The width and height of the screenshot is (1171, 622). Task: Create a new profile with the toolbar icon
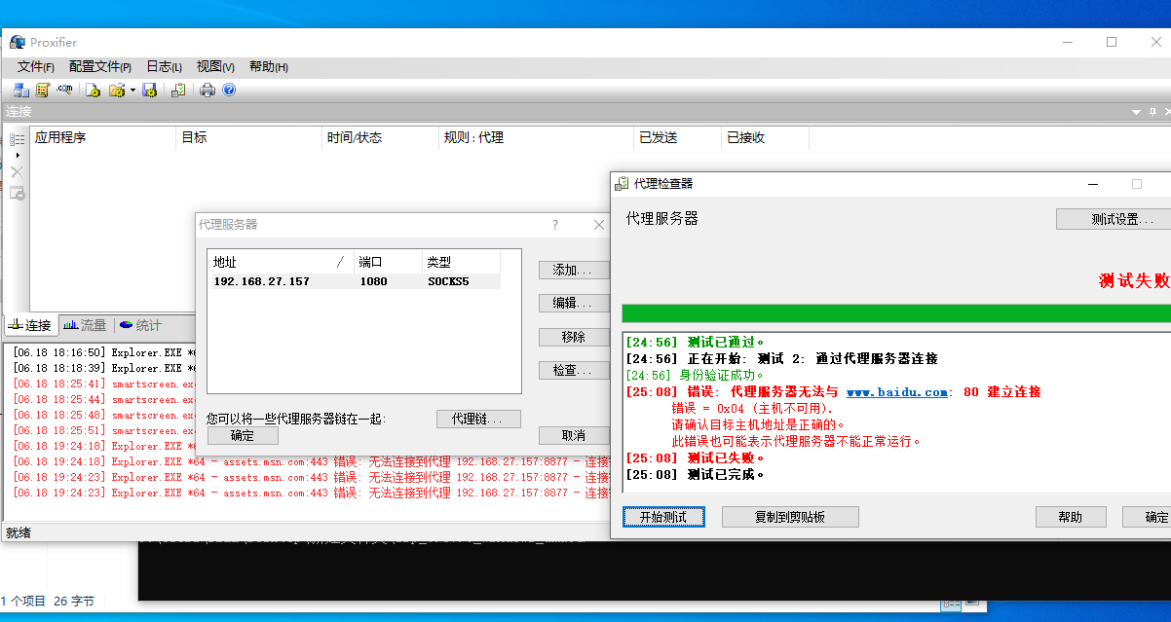pyautogui.click(x=93, y=90)
